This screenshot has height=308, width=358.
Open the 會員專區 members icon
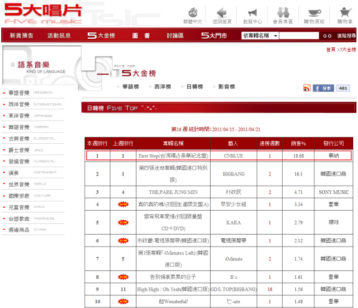click(283, 13)
